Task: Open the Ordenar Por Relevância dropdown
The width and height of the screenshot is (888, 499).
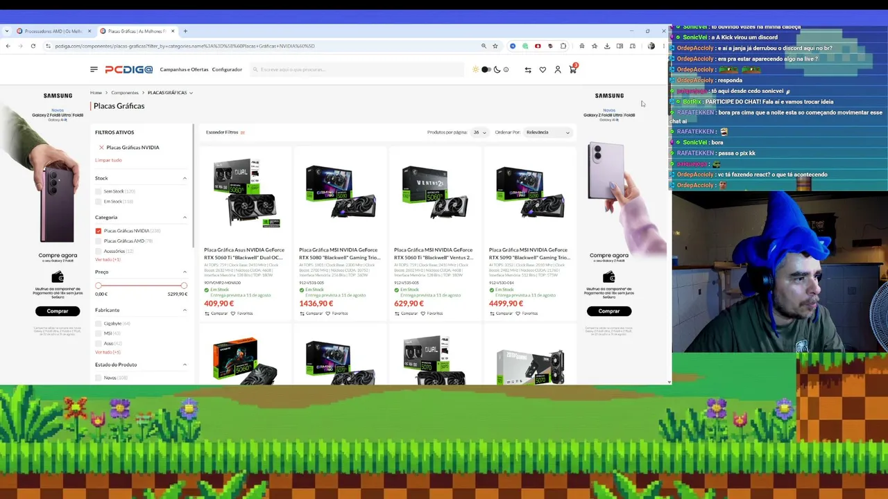Action: pos(547,132)
